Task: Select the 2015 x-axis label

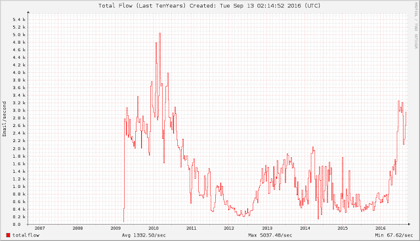Action: [x=343, y=228]
